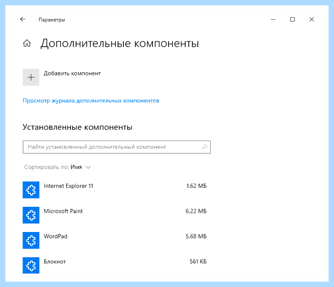334x287 pixels.
Task: Minimize the Параметры window
Action: tap(273, 19)
